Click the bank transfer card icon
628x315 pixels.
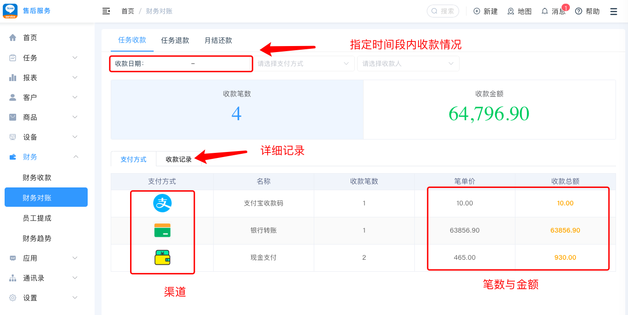tap(162, 230)
